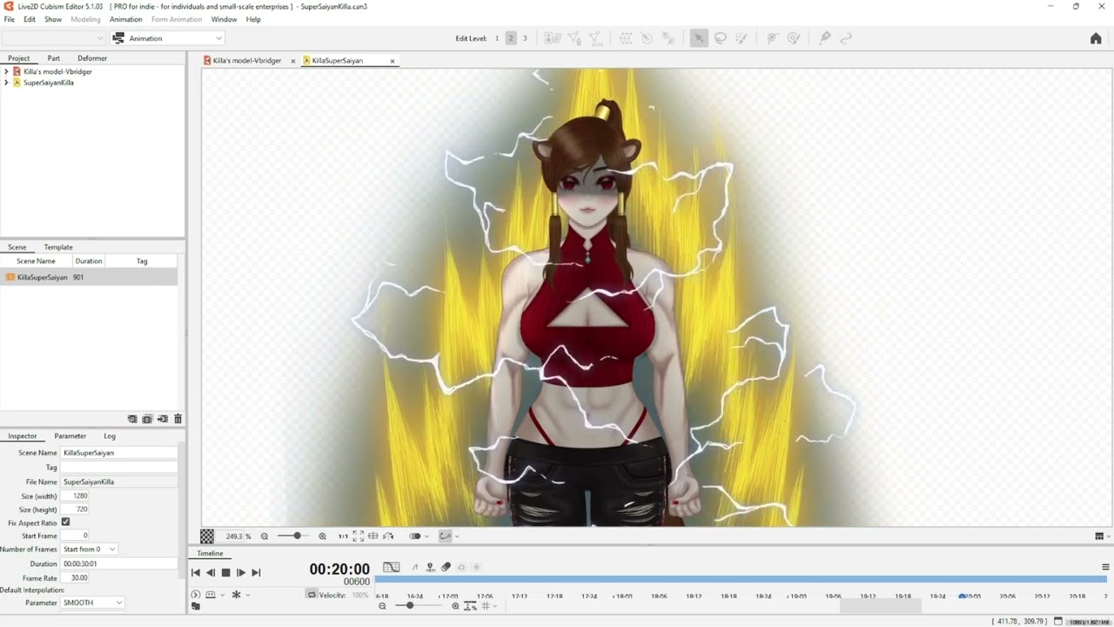Open the Animation menu
1114x627 pixels.
click(125, 19)
